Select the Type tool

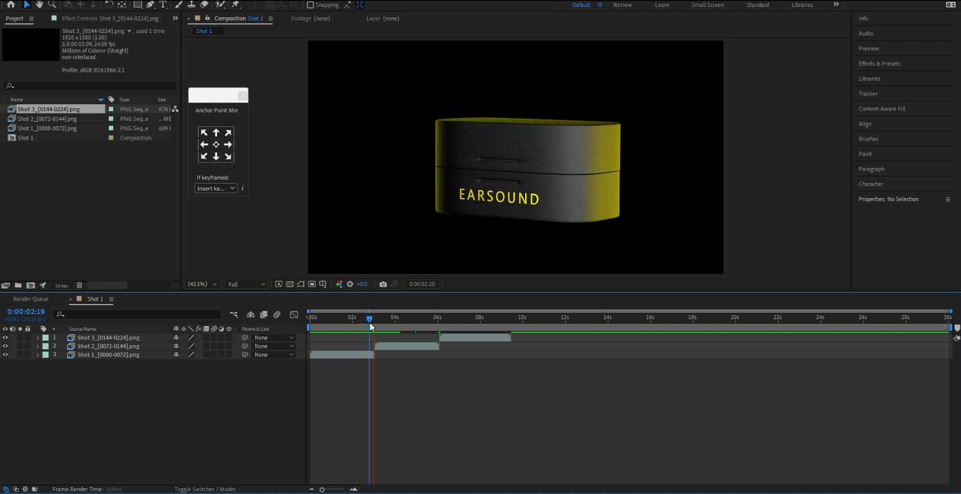163,4
